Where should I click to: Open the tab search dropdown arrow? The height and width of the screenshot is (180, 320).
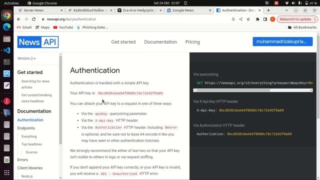[286, 10]
